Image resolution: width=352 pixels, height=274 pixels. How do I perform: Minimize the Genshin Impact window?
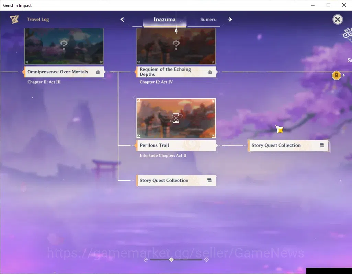[313, 5]
